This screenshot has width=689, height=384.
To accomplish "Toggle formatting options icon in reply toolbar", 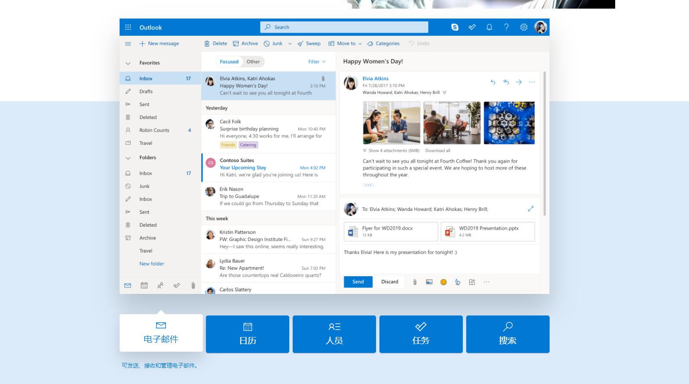I will (x=458, y=282).
